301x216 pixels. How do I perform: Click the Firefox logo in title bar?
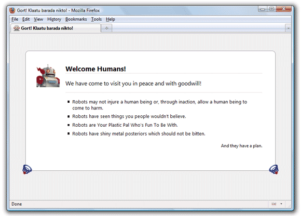[x=12, y=10]
